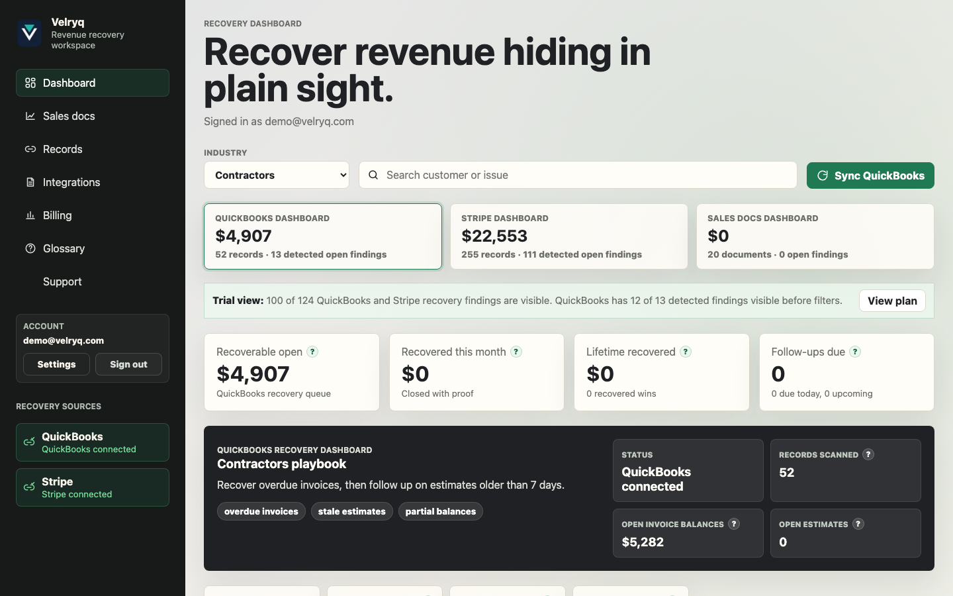
Task: Open the Stripe connected source
Action: pyautogui.click(x=93, y=487)
